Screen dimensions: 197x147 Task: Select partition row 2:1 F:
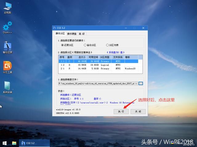(x=98, y=69)
